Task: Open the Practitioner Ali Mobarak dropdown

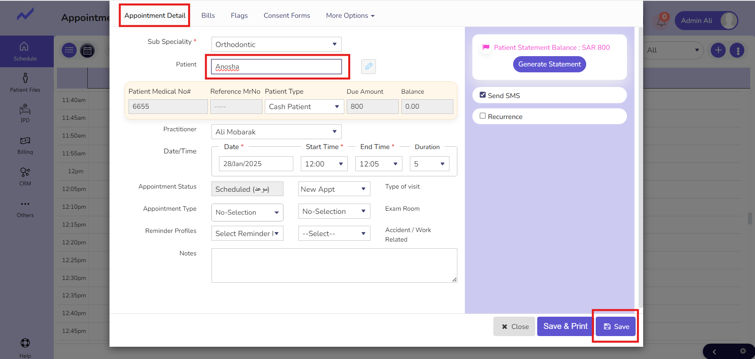Action: [x=276, y=132]
